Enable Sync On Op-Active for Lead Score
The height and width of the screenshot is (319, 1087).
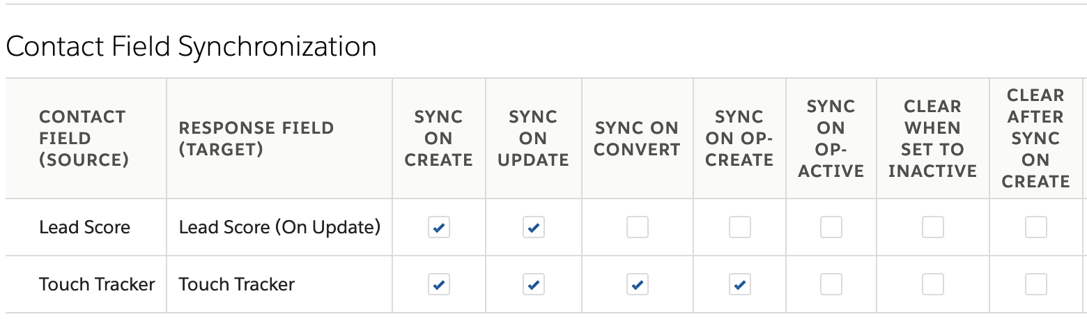pyautogui.click(x=831, y=227)
